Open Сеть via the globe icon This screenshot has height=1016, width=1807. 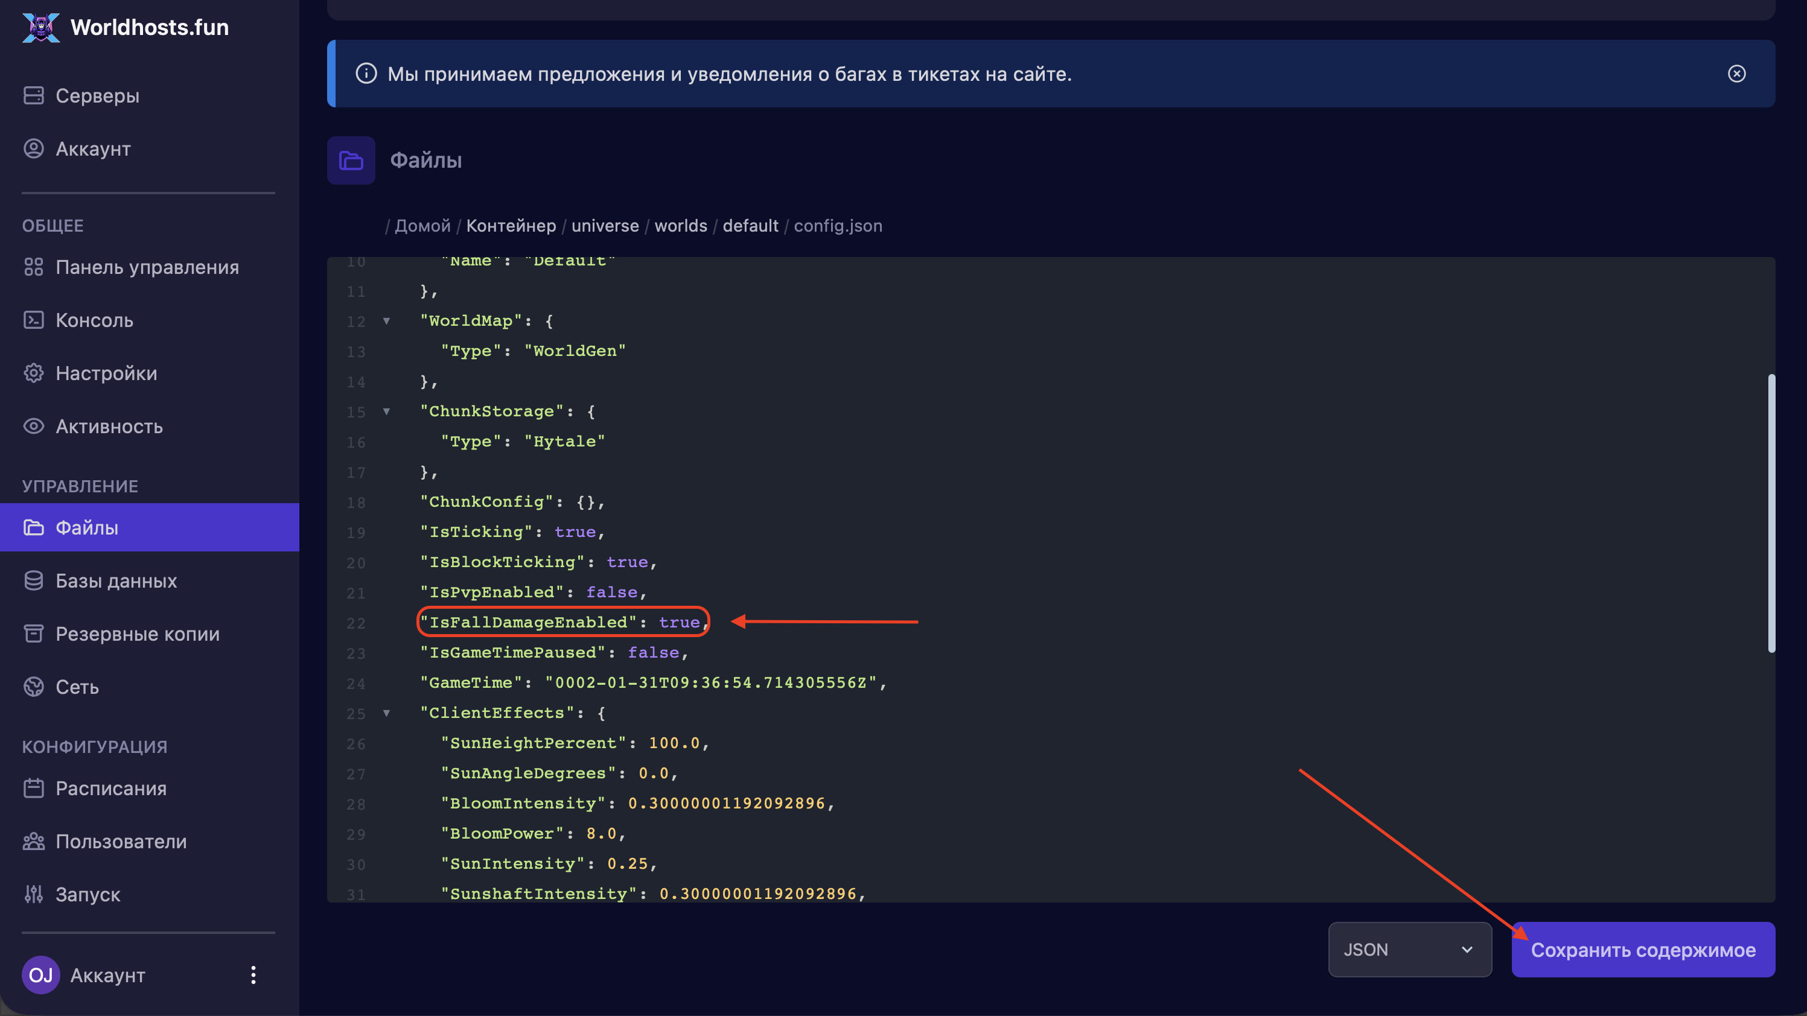33,687
